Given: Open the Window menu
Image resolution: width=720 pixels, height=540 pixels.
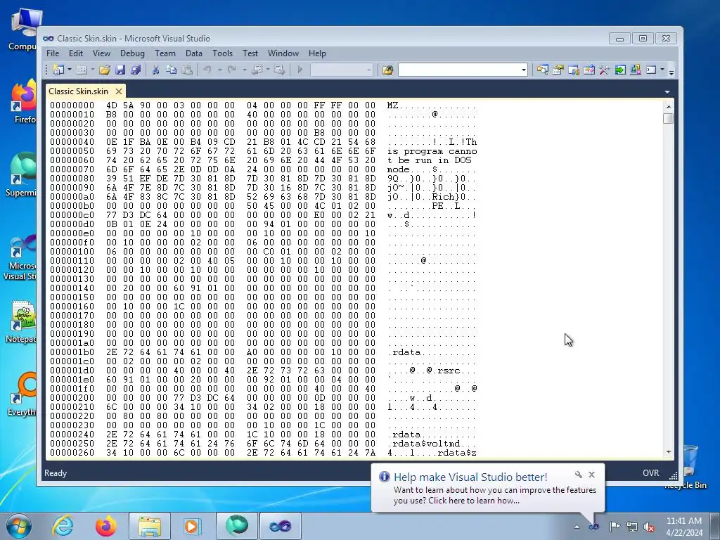Looking at the screenshot, I should [x=283, y=53].
